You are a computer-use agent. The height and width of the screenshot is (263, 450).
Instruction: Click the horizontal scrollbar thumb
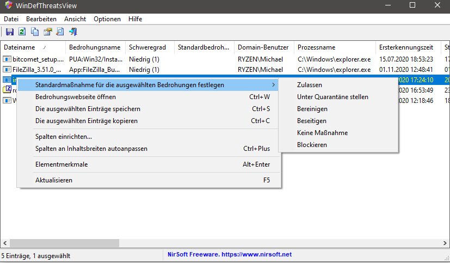[x=64, y=243]
